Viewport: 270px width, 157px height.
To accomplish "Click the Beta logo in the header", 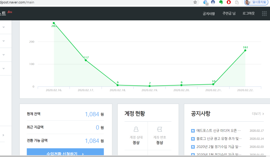I will coord(10,12).
